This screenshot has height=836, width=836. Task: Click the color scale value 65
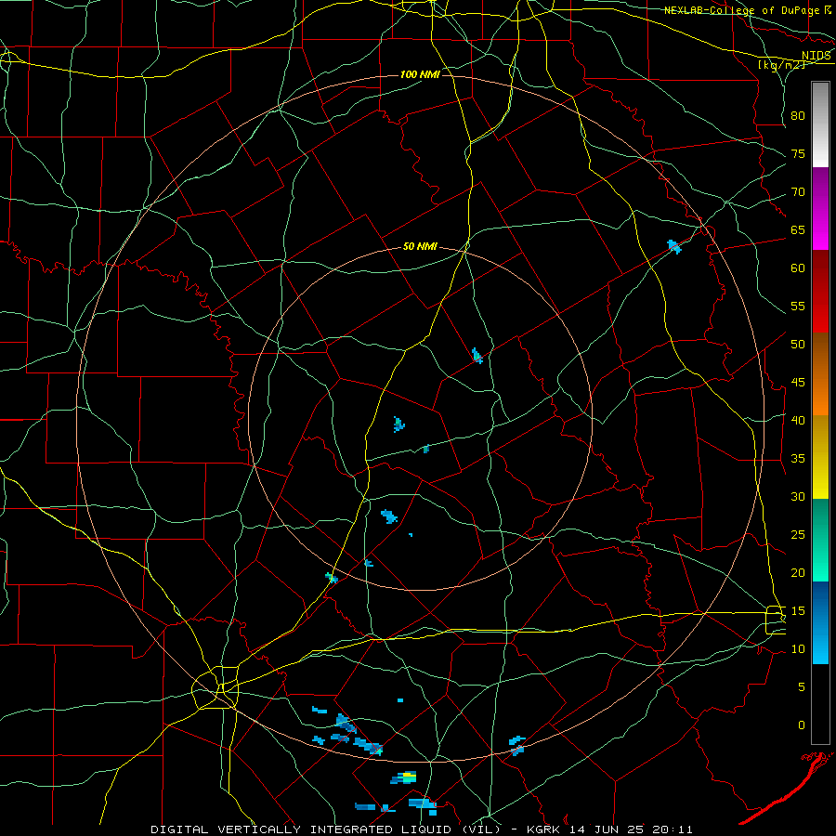798,230
